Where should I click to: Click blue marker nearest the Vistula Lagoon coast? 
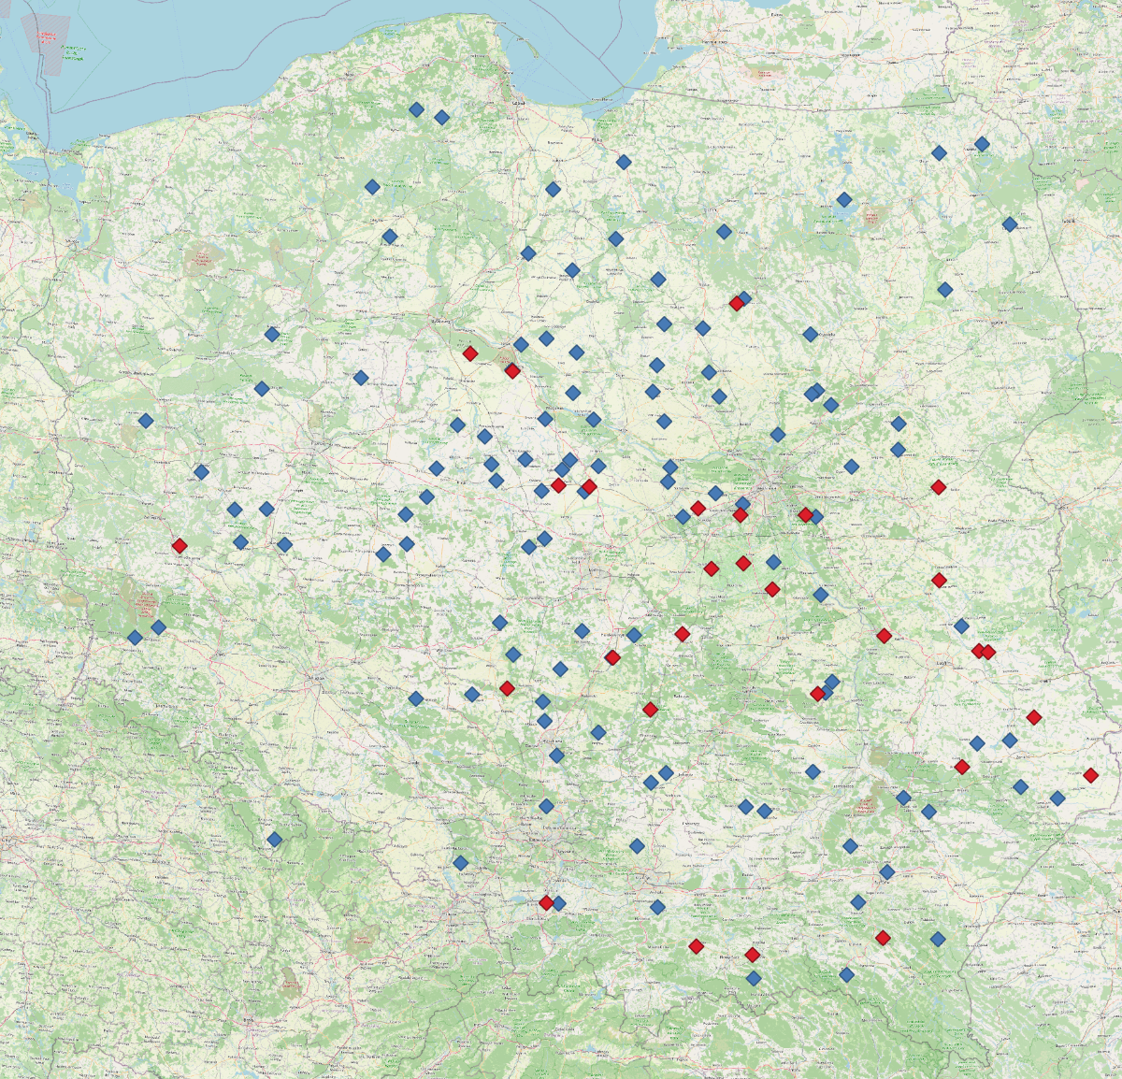624,163
